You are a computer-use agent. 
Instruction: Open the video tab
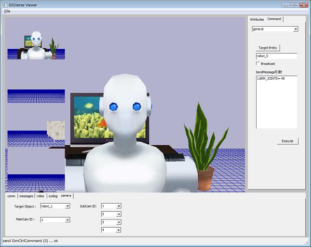point(41,196)
